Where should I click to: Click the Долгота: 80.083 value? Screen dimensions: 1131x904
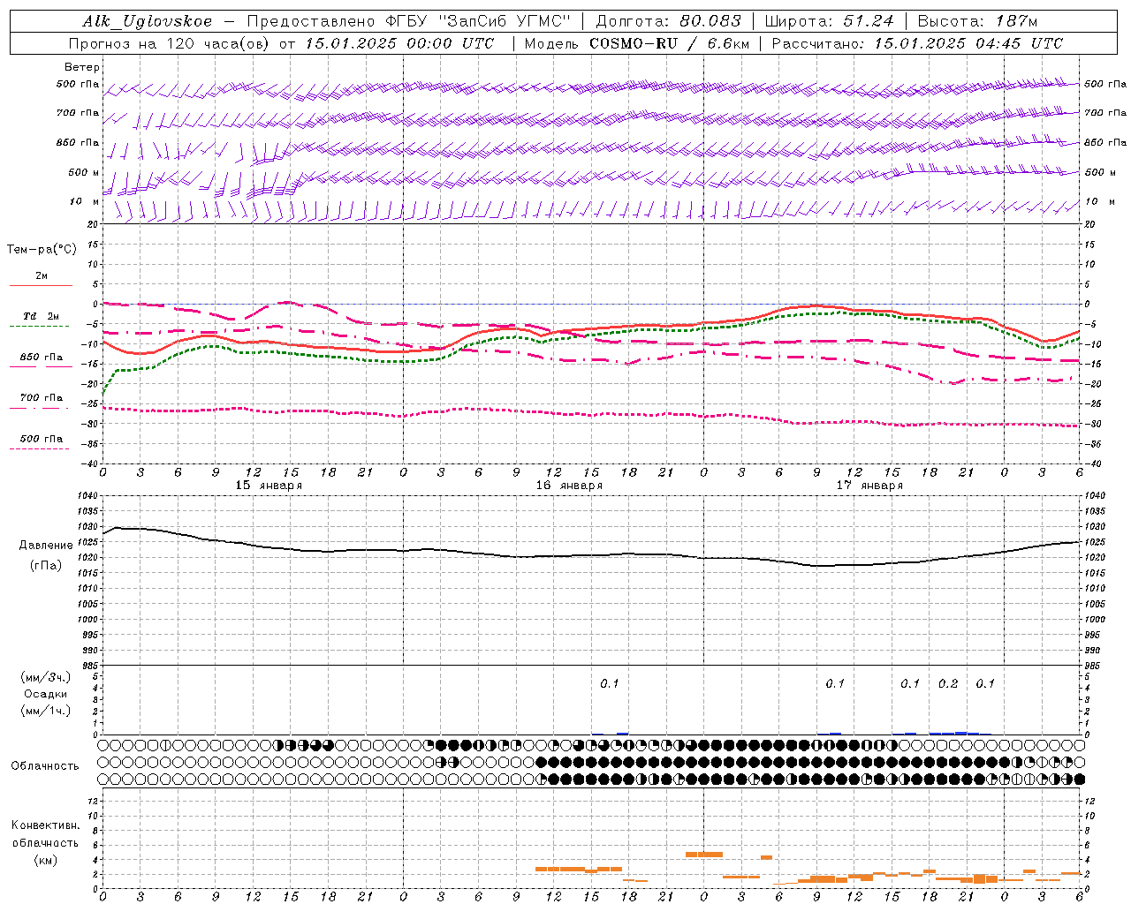669,21
